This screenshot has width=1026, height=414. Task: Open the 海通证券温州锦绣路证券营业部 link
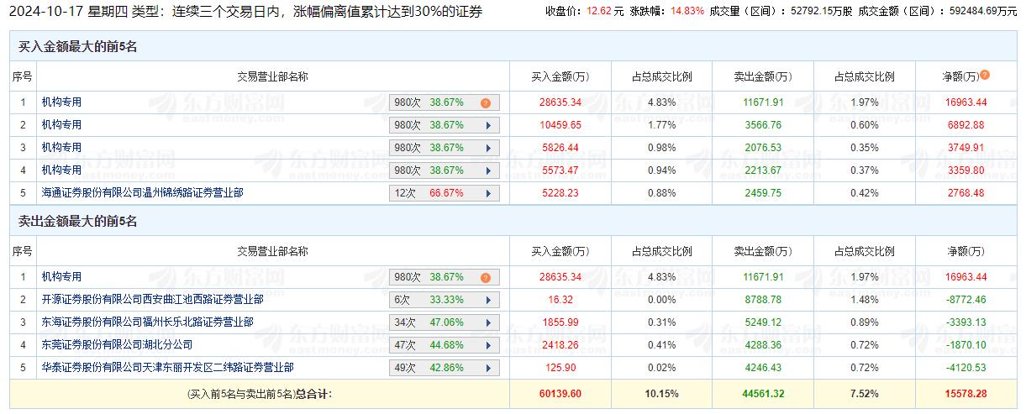tap(142, 192)
